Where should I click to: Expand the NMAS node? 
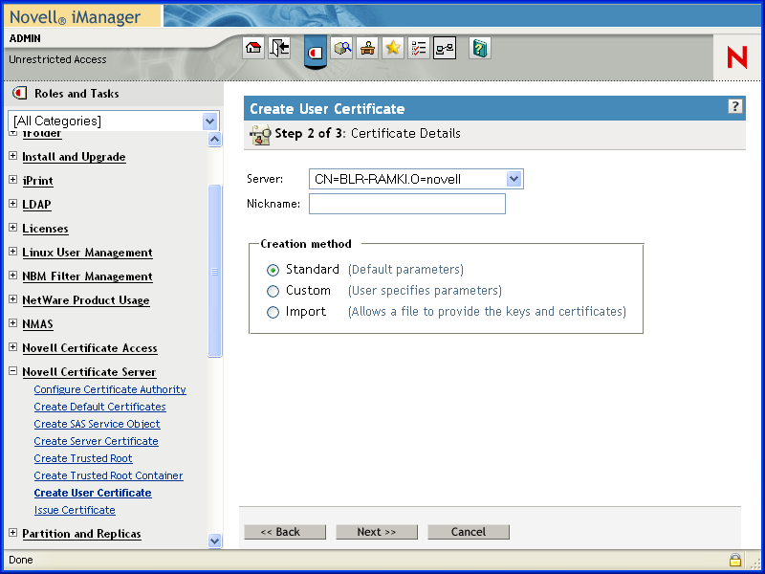pos(13,323)
